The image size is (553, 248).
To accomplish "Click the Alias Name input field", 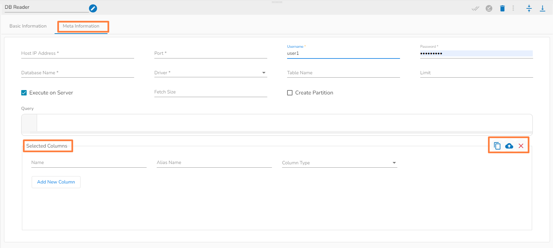I will click(x=214, y=163).
